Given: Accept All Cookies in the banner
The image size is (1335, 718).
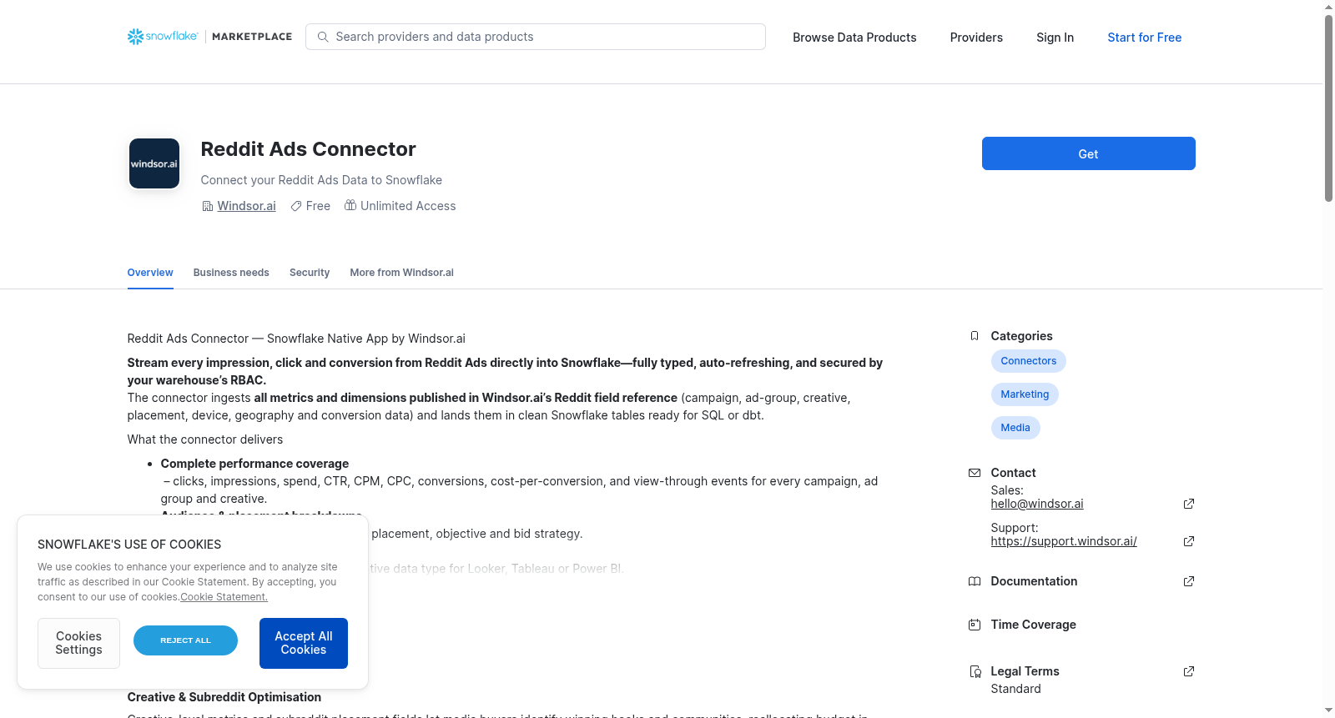Looking at the screenshot, I should click(304, 643).
